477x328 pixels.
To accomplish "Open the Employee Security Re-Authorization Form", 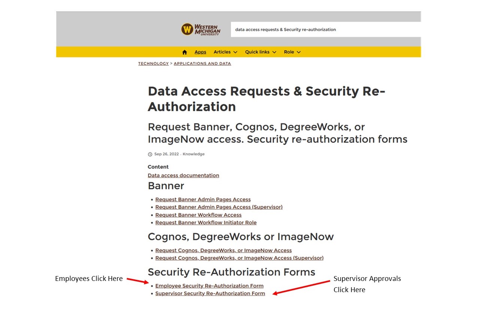I will (x=209, y=286).
